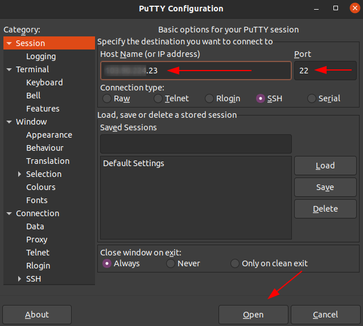Click the Cancel button
The width and height of the screenshot is (363, 326).
325,315
